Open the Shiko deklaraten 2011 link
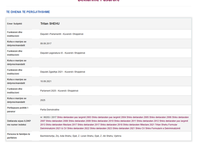 pyautogui.click(x=125, y=121)
